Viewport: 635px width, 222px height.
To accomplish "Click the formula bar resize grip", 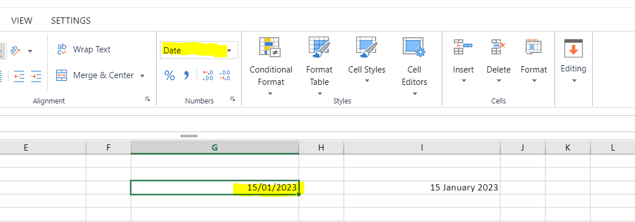I will pos(189,136).
